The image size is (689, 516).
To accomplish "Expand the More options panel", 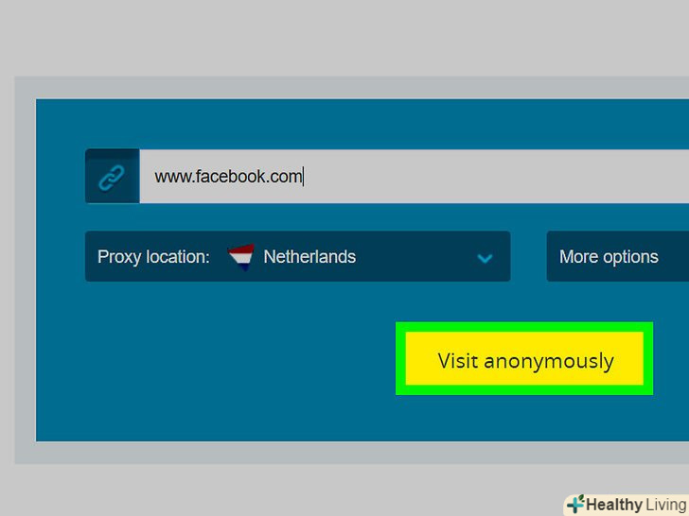I will pyautogui.click(x=617, y=257).
